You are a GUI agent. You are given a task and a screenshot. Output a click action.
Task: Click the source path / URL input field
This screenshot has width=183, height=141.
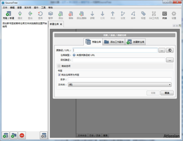(x=115, y=50)
